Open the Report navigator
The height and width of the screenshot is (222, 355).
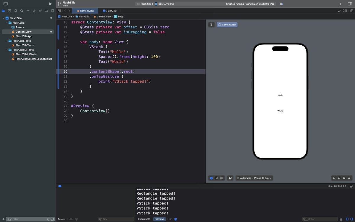tap(52, 11)
